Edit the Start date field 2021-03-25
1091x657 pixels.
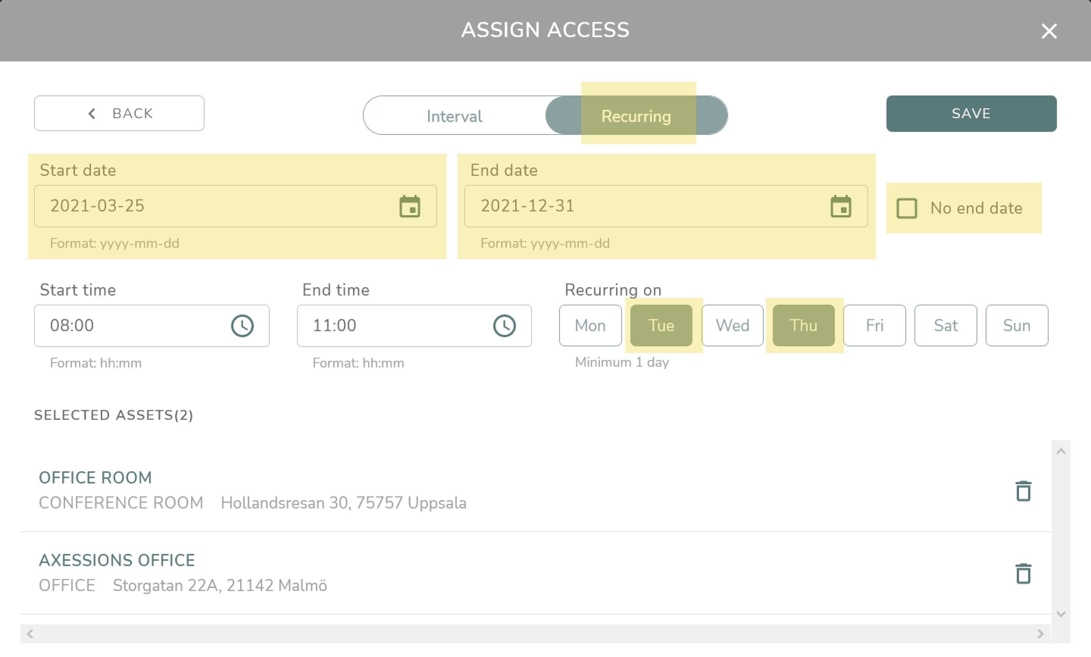236,206
